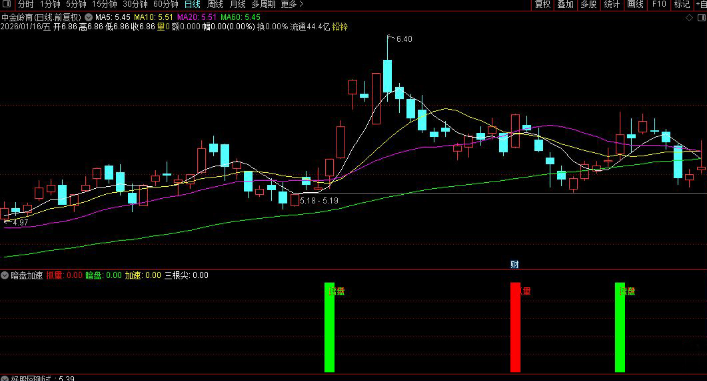707x381 pixels.
Task: Click the 铅锌 sector link
Action: pyautogui.click(x=340, y=27)
